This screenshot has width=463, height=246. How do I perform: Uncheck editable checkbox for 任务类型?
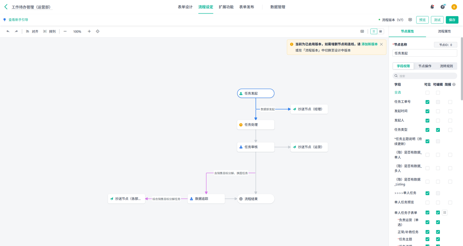438,130
